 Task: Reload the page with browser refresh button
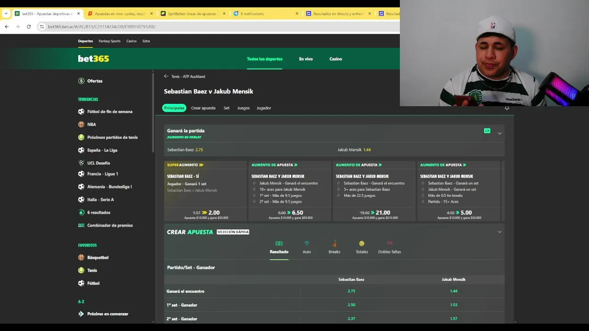point(29,27)
